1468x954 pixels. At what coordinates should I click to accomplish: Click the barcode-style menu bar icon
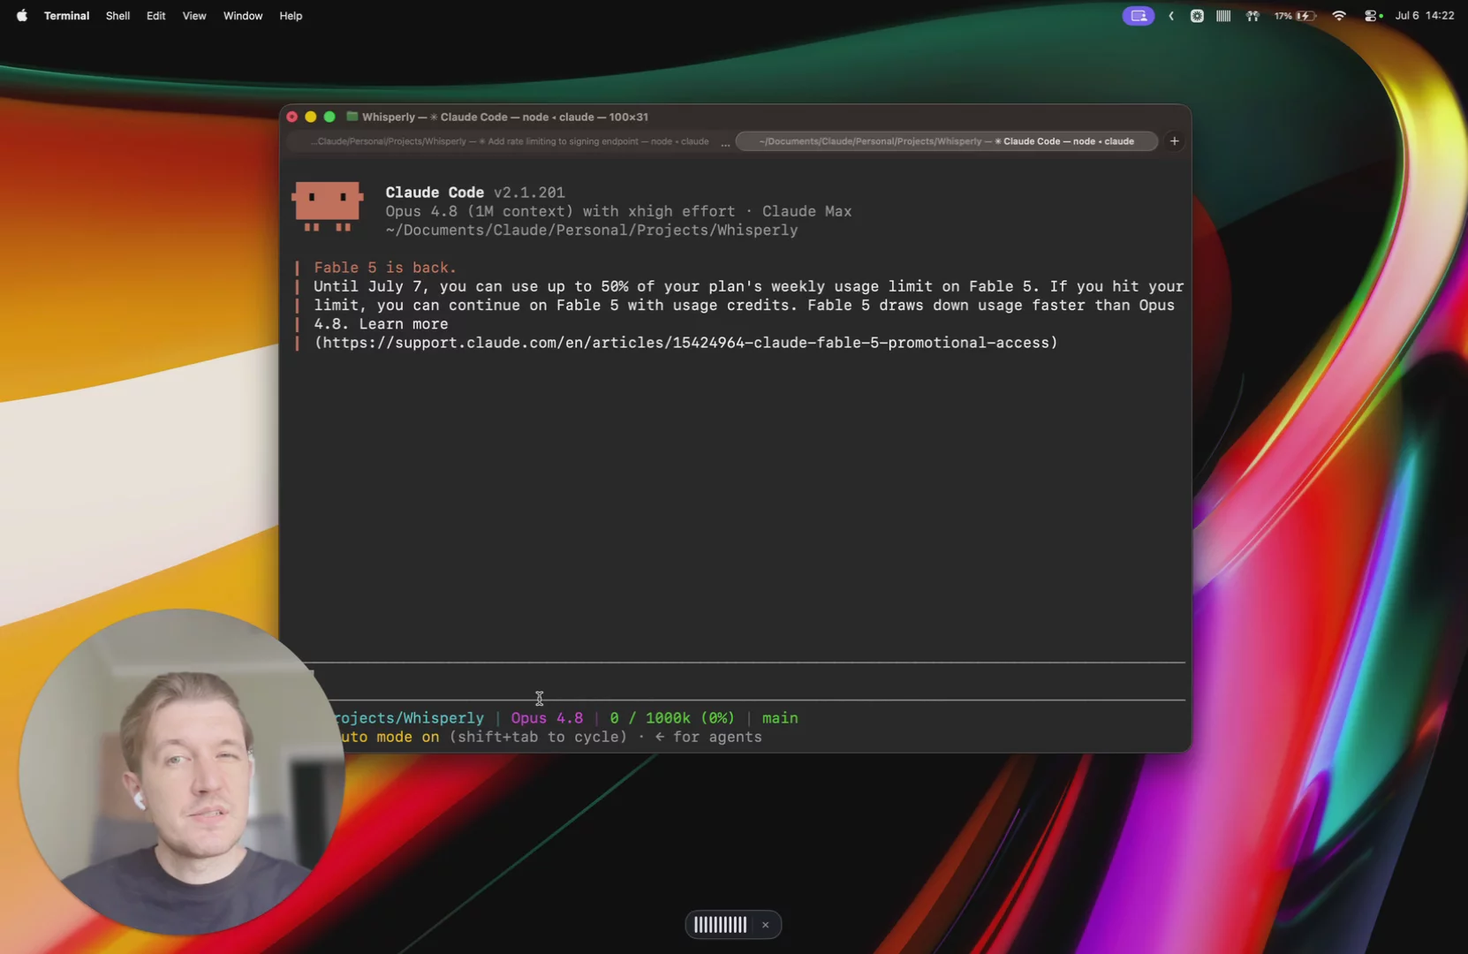click(x=1223, y=16)
